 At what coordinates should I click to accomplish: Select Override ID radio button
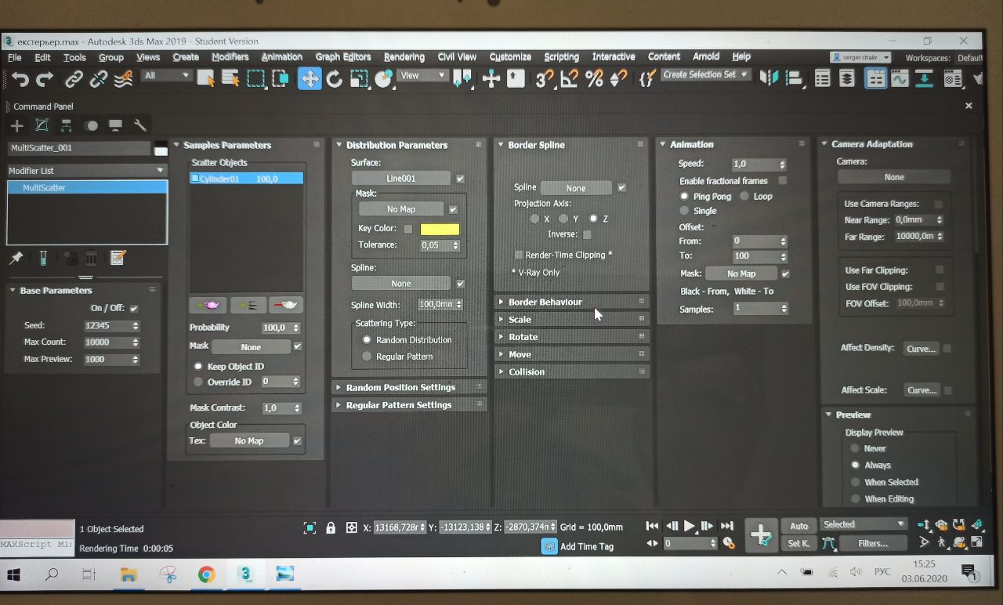(198, 382)
